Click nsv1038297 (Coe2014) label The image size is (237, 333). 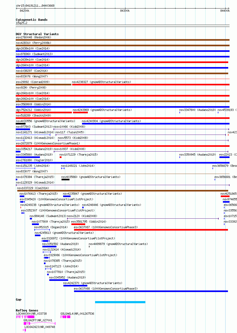[32, 71]
